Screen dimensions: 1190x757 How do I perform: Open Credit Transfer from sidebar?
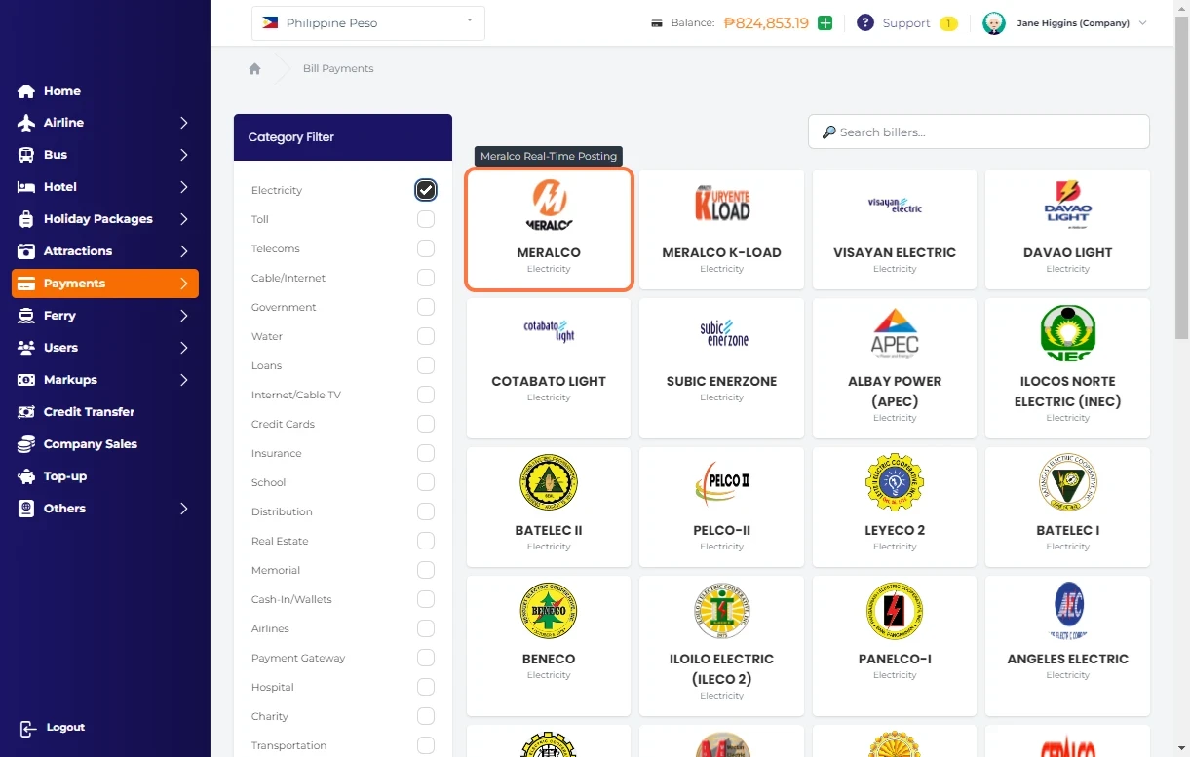click(x=89, y=412)
